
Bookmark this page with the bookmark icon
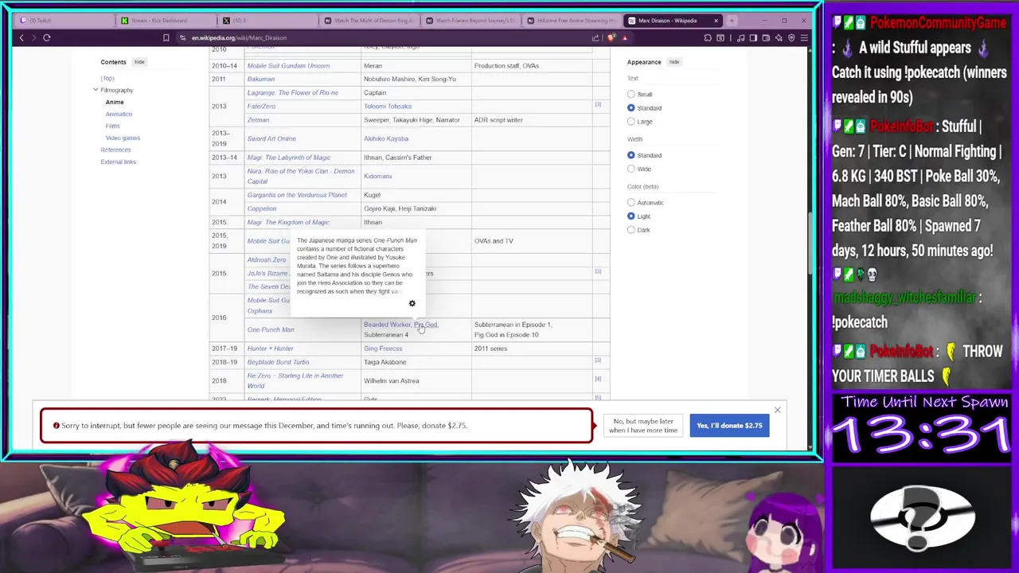tap(166, 37)
